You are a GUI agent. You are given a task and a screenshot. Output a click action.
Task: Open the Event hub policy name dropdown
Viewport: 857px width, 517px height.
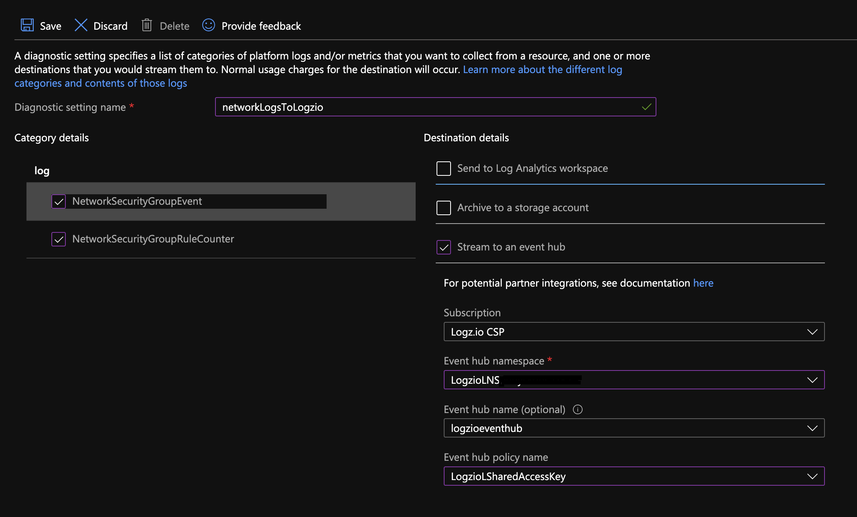pyautogui.click(x=634, y=476)
